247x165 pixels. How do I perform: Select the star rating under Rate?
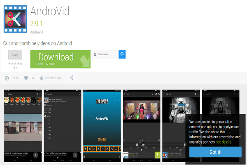click(15, 64)
